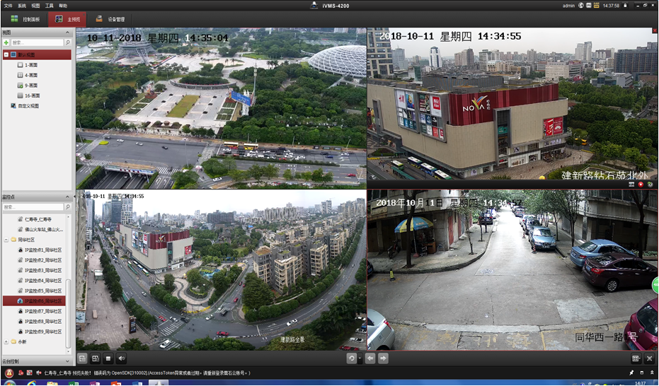Screen dimensions: 659x386
Task: Open the alarm event bell icon
Action: point(21,373)
